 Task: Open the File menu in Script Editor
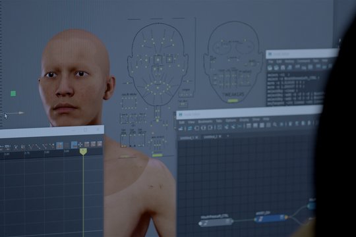click(271, 61)
